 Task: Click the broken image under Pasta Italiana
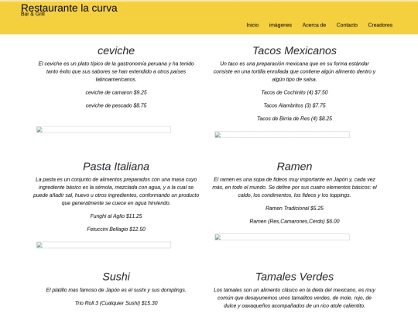tap(104, 245)
